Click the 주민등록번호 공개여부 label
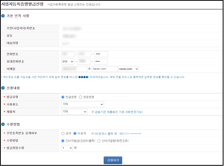The height and width of the screenshot is (166, 224). click(22, 133)
